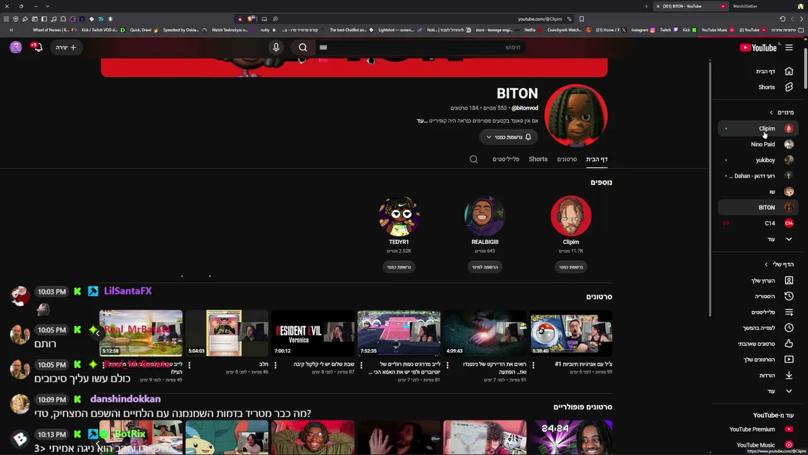Click the Create button in the header
This screenshot has height=455, width=808.
[66, 47]
